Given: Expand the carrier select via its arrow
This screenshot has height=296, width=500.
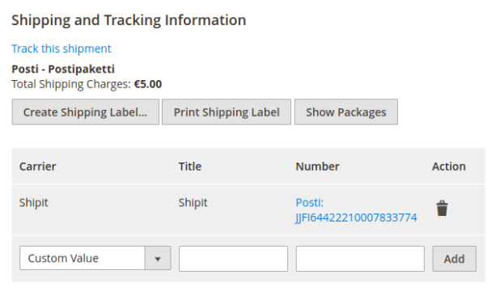Looking at the screenshot, I should tap(158, 259).
